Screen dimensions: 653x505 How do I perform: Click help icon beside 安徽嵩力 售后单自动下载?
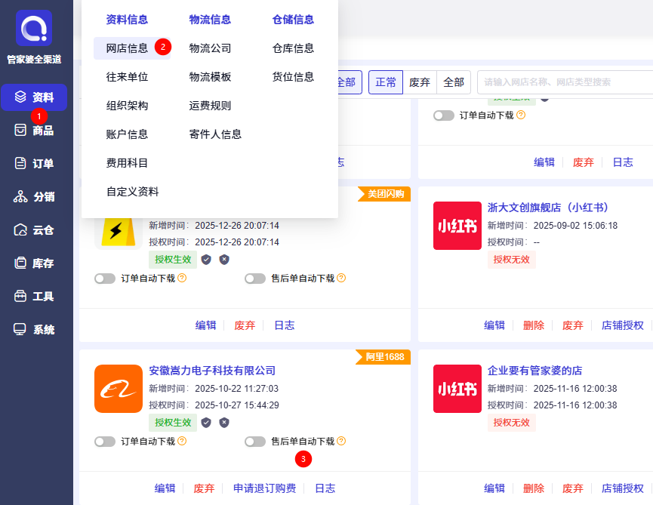341,441
